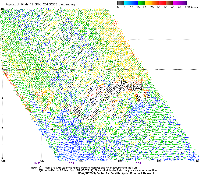
Task: Select the '25' label under the color legend
Action: tap(152, 7)
